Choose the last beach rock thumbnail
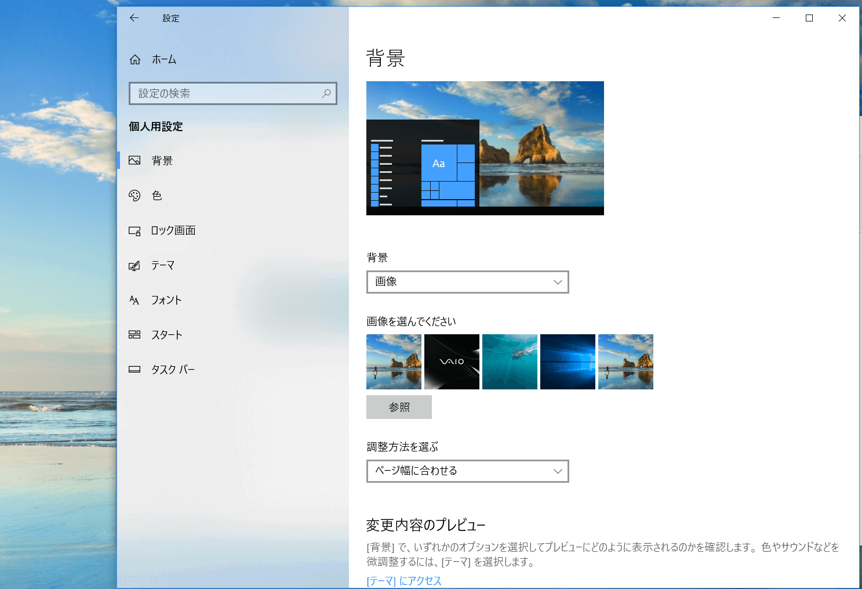 point(625,362)
